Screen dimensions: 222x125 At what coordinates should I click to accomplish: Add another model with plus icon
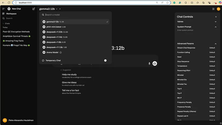click(60, 9)
